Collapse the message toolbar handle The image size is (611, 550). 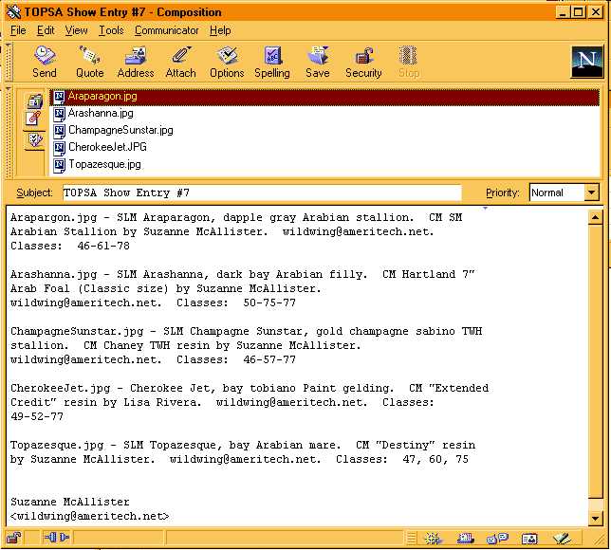click(8, 63)
